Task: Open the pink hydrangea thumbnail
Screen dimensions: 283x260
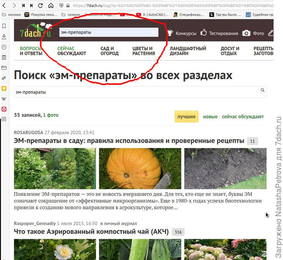Action: 225,250
